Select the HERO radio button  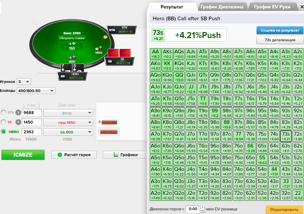pyautogui.click(x=3, y=132)
